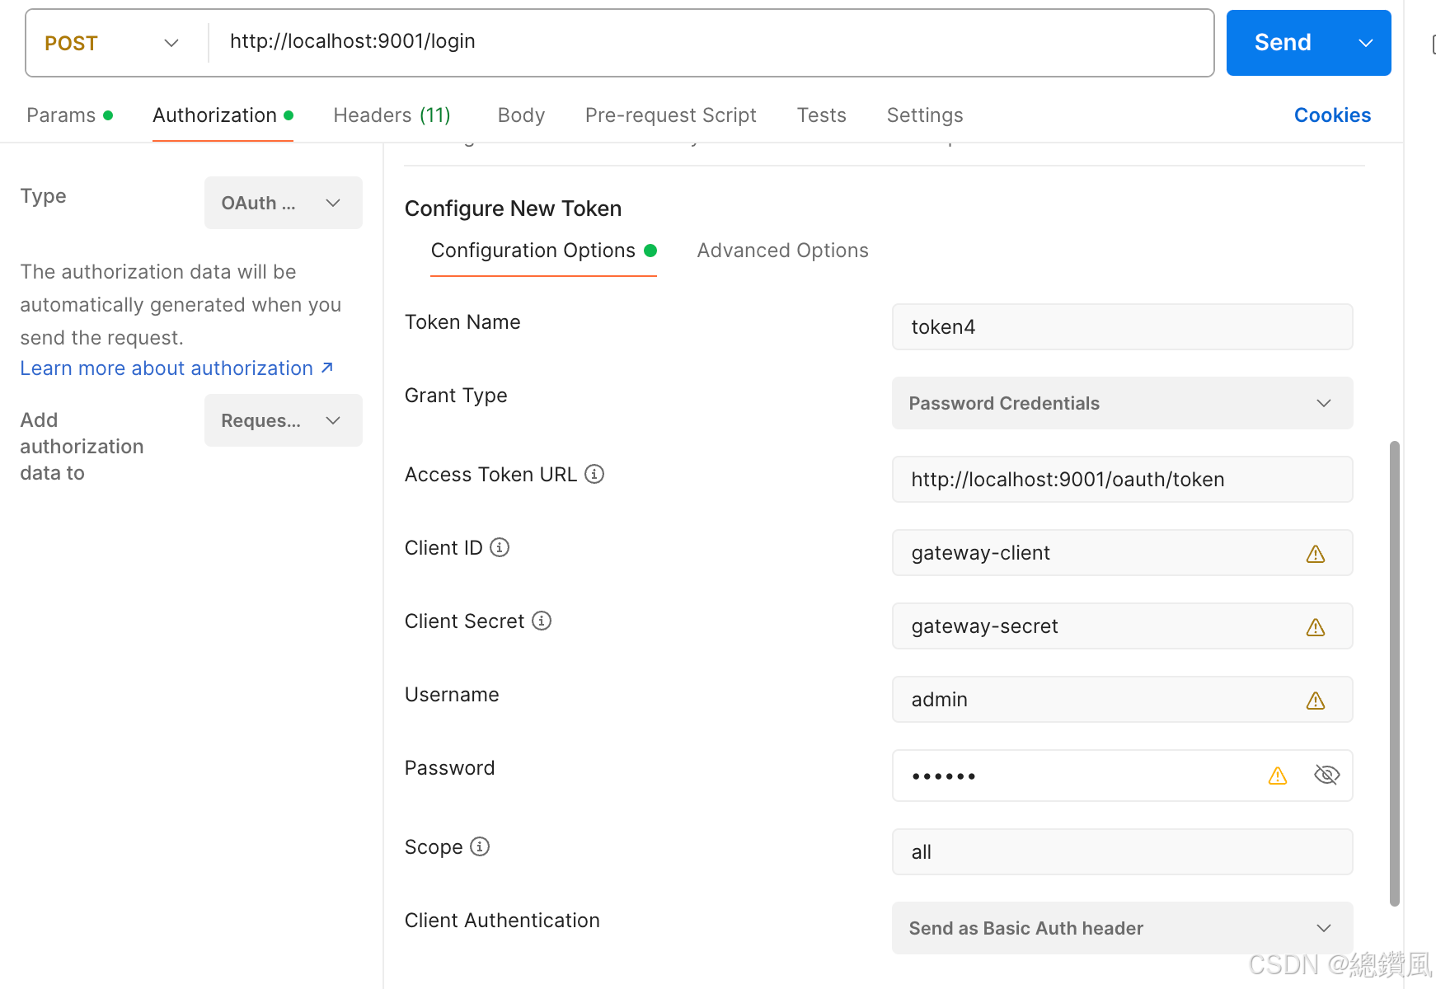The width and height of the screenshot is (1436, 989).
Task: Click the Token Name input field
Action: [1122, 327]
